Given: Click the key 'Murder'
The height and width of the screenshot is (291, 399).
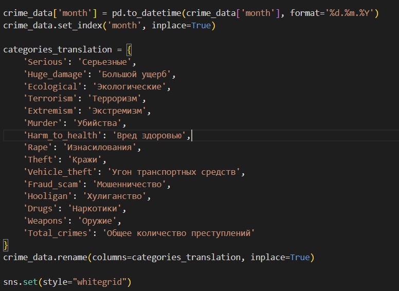Looking at the screenshot, I should tap(43, 123).
